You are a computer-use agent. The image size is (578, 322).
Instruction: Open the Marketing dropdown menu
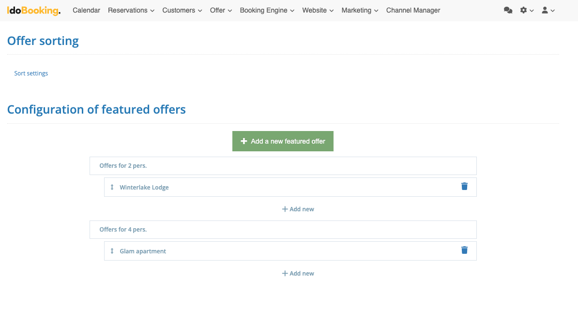(x=360, y=10)
